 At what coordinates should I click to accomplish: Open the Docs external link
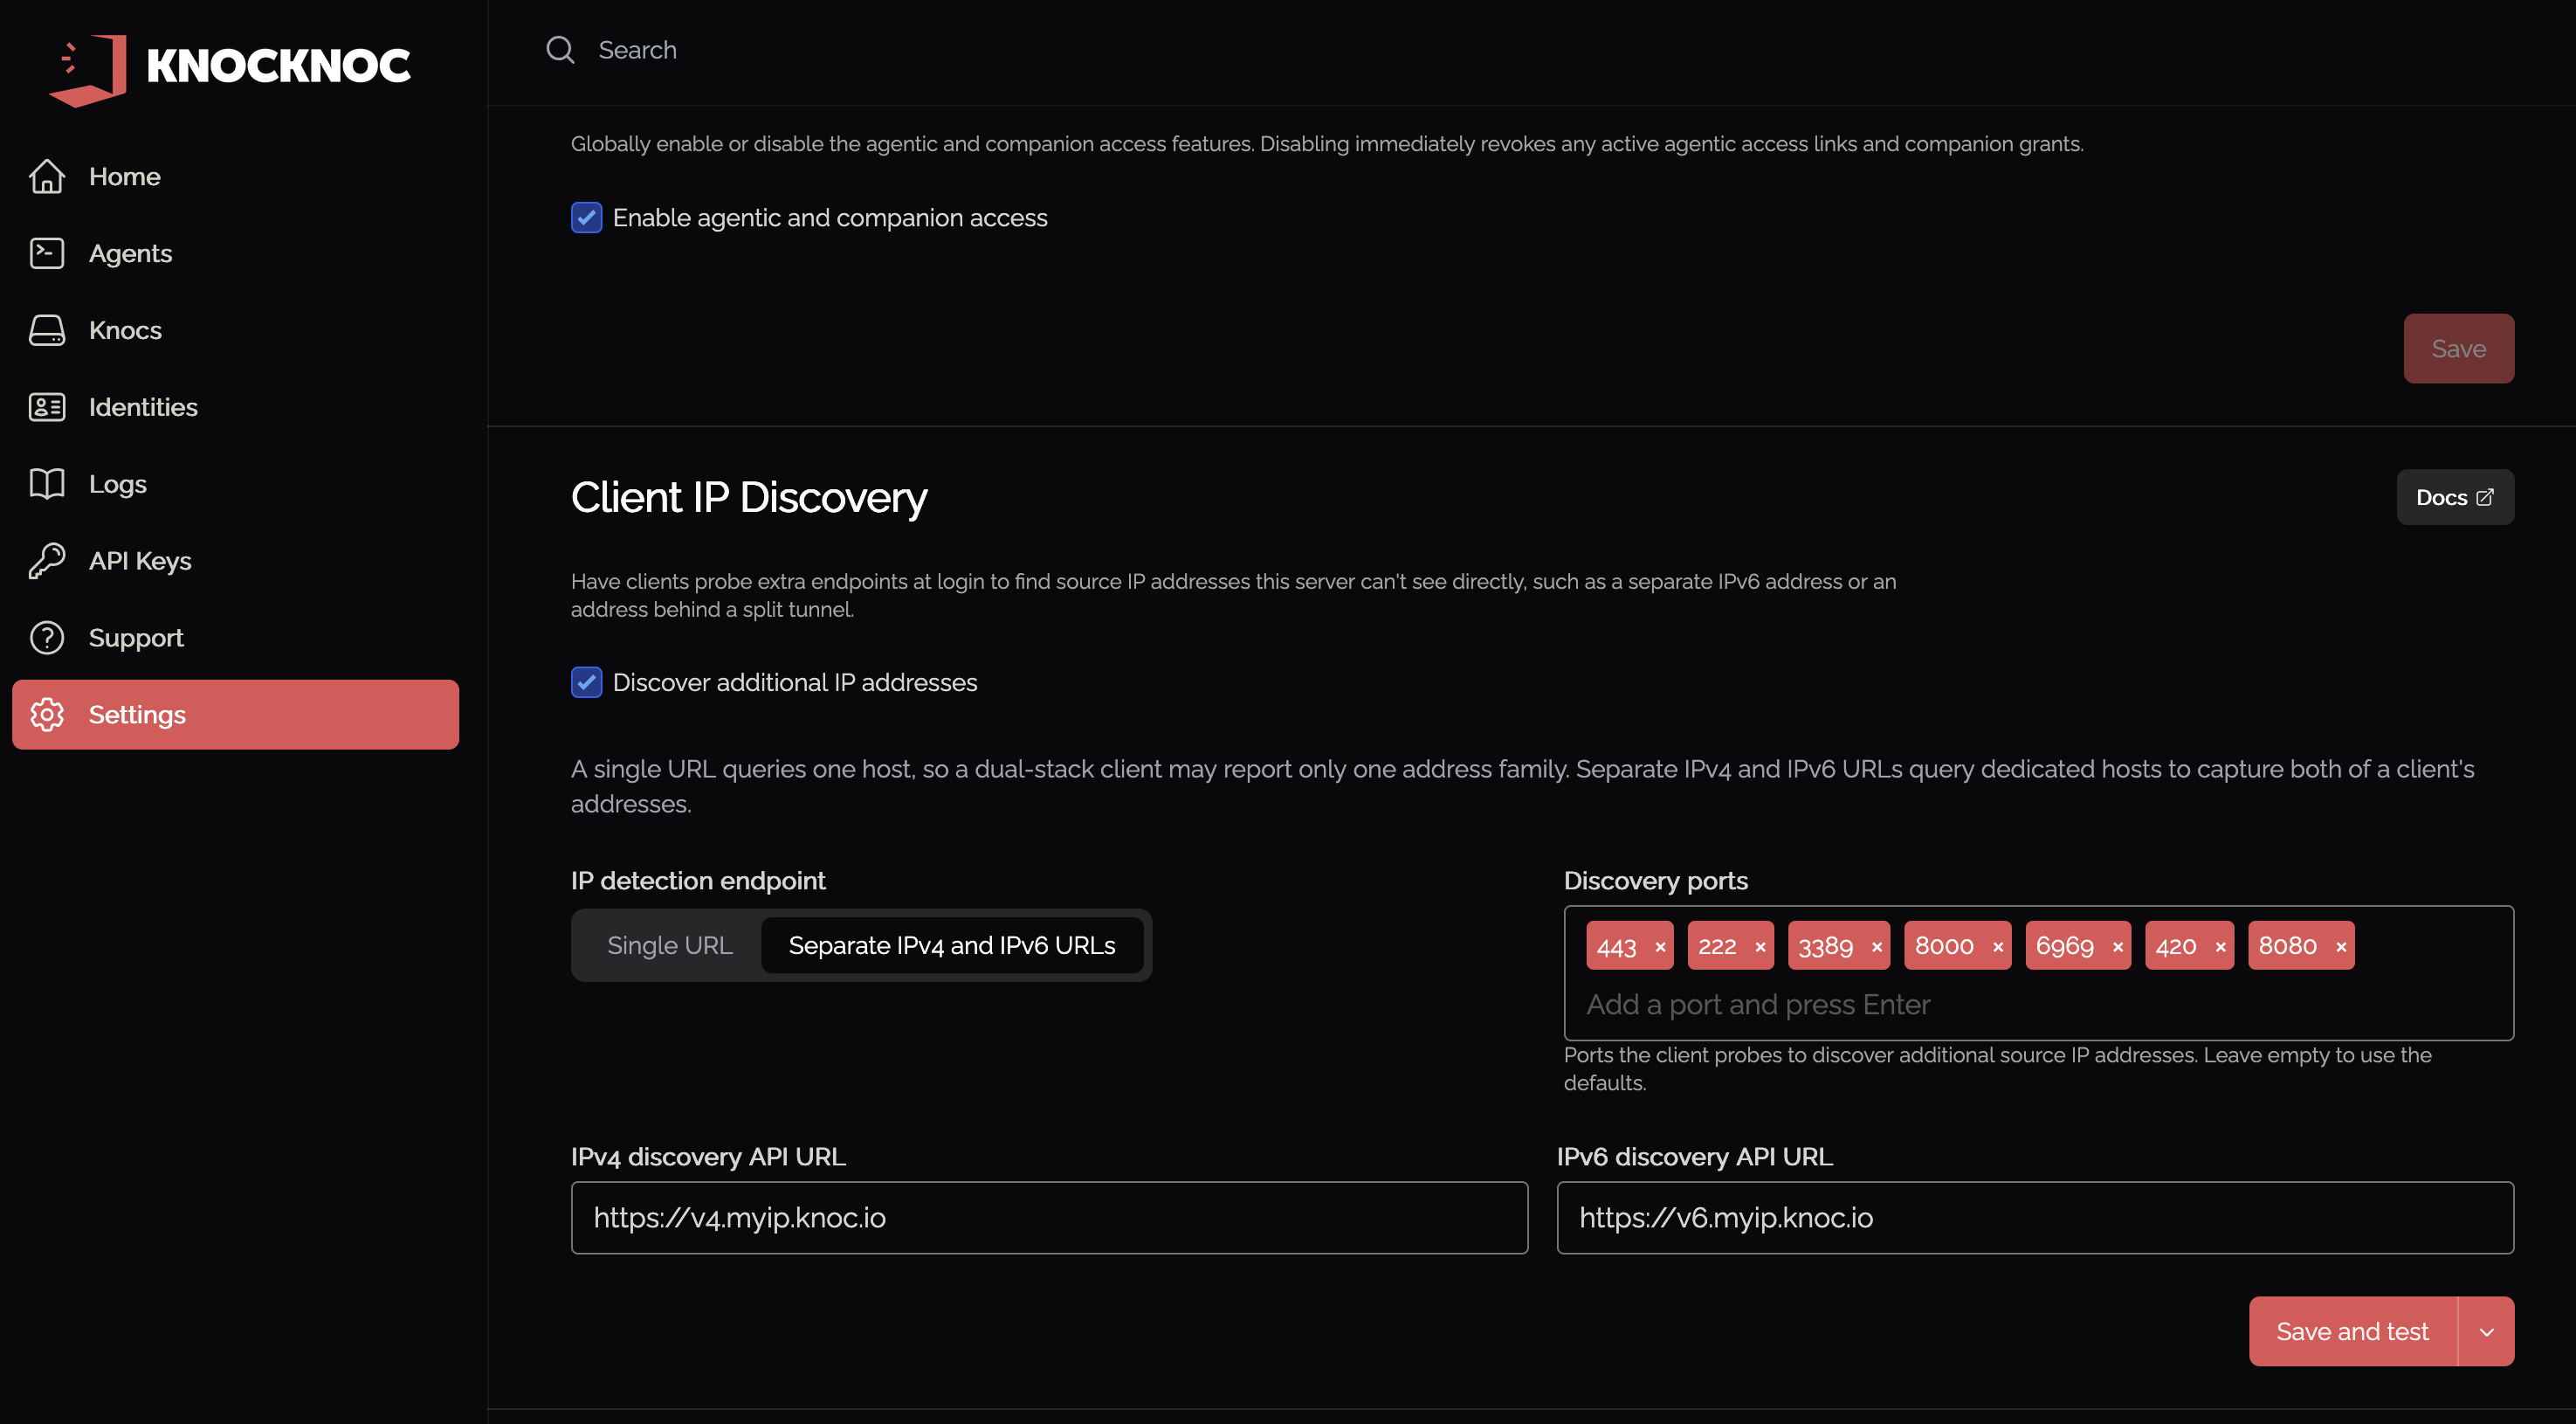click(x=2455, y=497)
